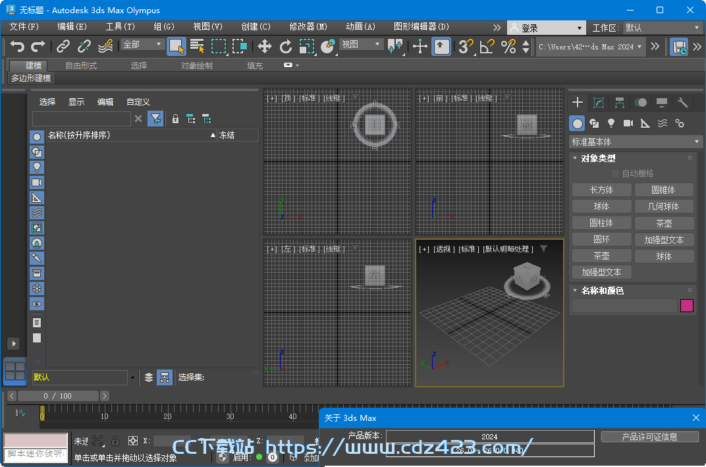Click the object name field beside color swatch

tap(625, 306)
